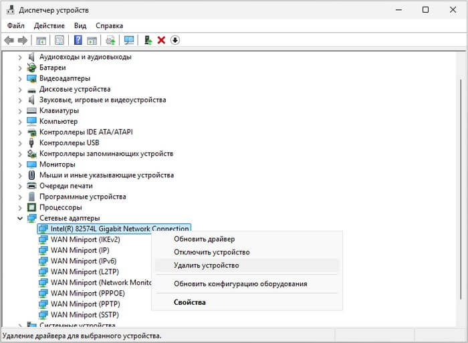
Task: Choose Удалить устройство in the context menu
Action: 207,265
